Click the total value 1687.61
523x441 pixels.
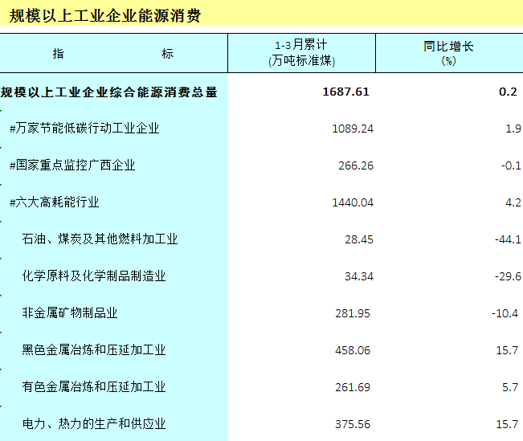345,92
